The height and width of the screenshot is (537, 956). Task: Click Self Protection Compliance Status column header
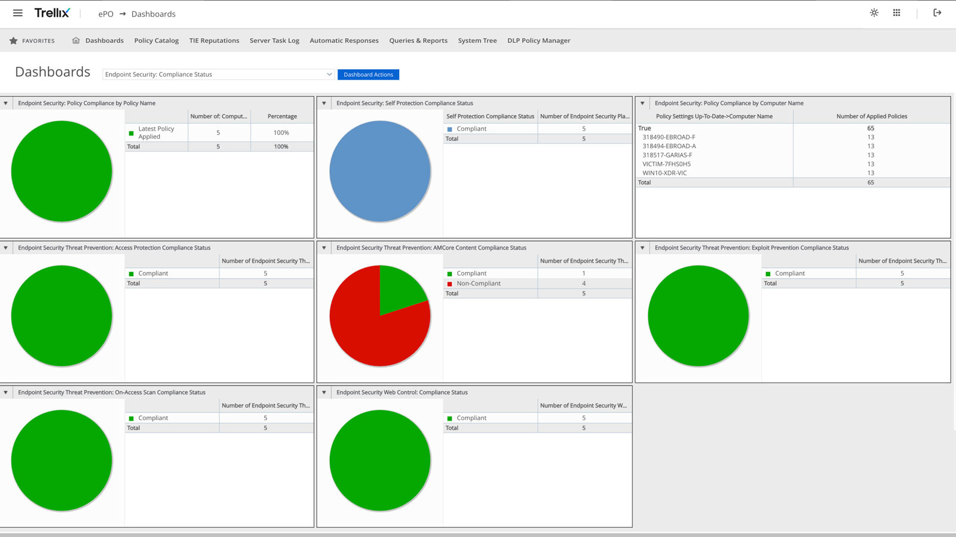click(x=490, y=116)
